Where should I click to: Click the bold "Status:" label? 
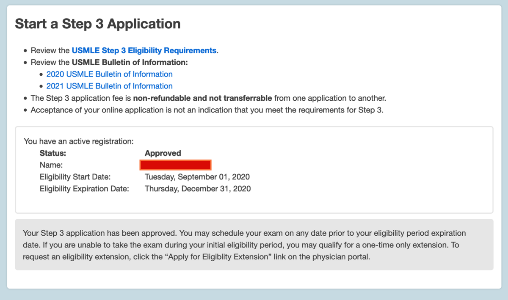53,153
